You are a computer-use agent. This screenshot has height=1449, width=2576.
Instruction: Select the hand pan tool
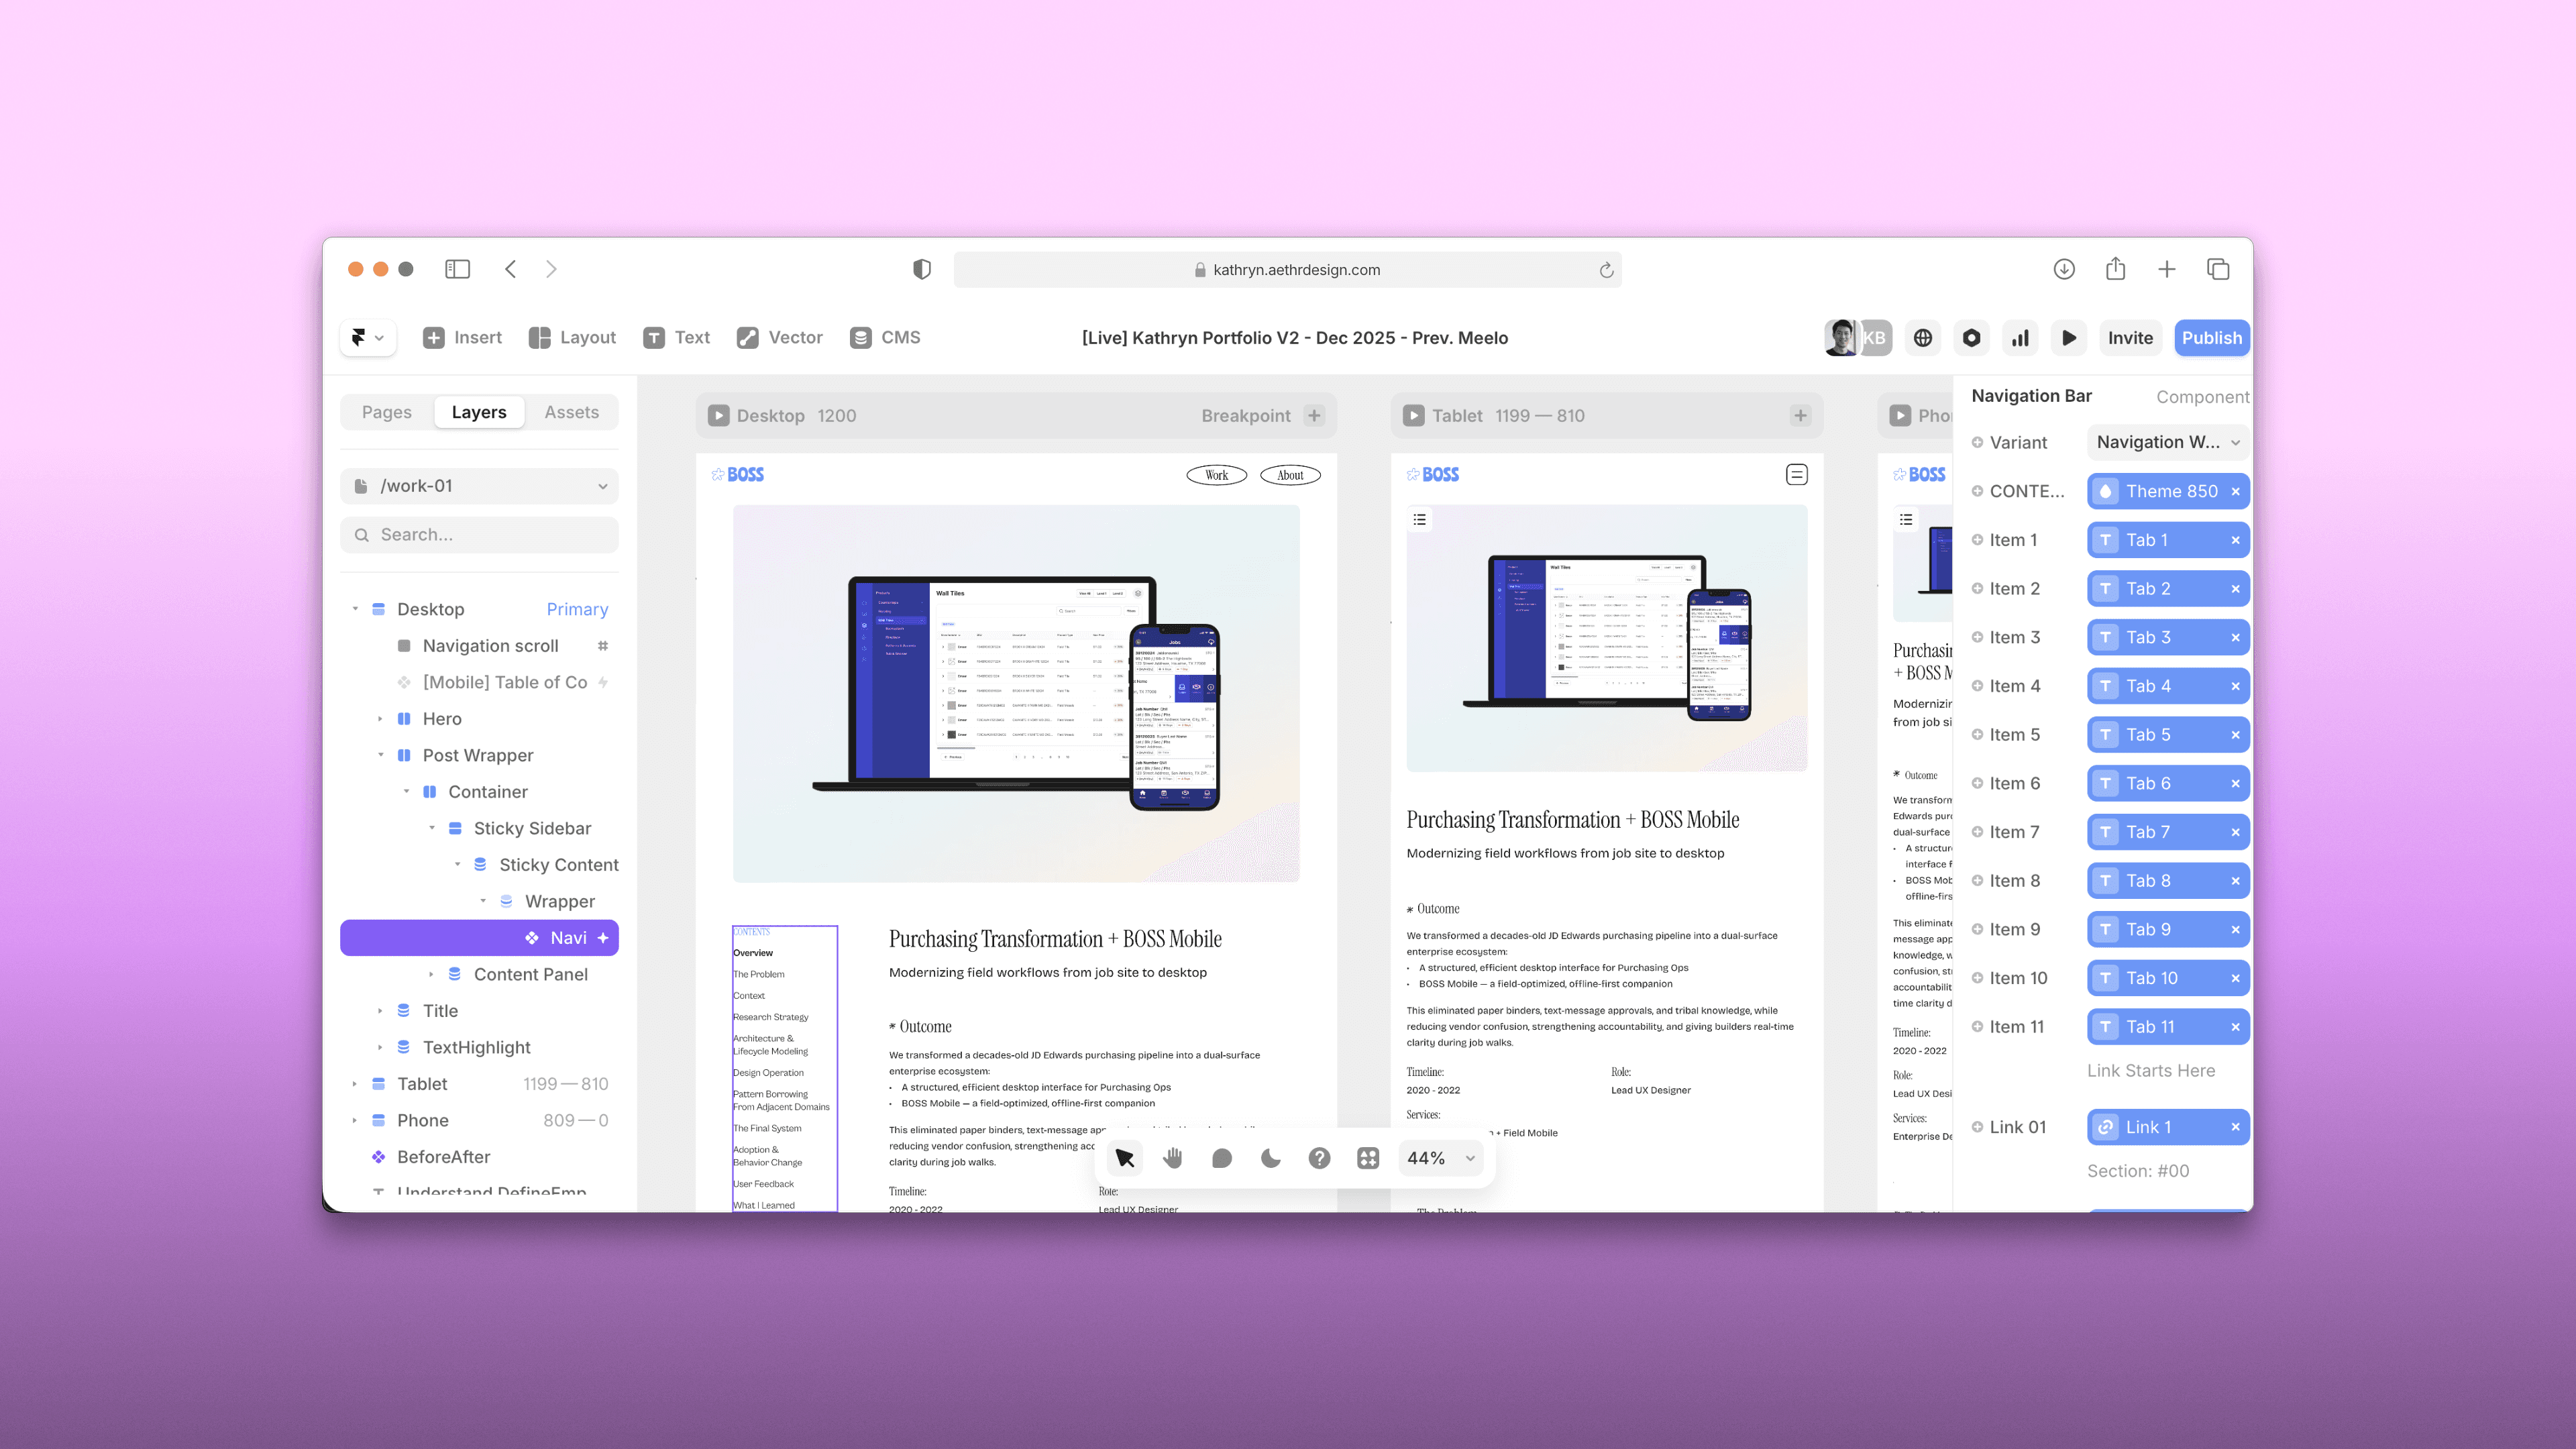(1173, 1158)
